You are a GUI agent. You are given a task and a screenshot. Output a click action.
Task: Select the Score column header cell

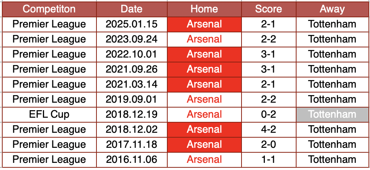pyautogui.click(x=268, y=9)
